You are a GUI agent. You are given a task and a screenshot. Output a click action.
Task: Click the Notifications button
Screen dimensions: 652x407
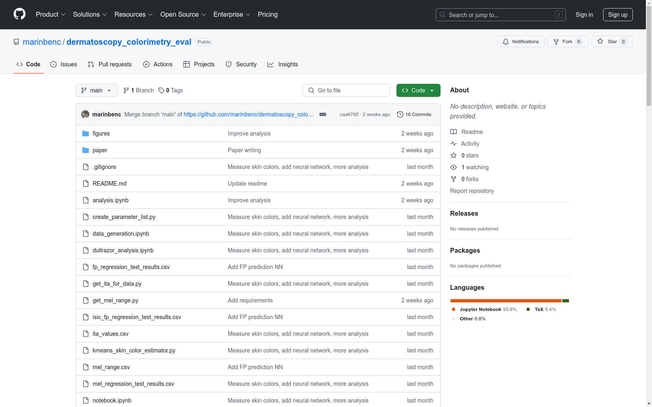point(521,42)
